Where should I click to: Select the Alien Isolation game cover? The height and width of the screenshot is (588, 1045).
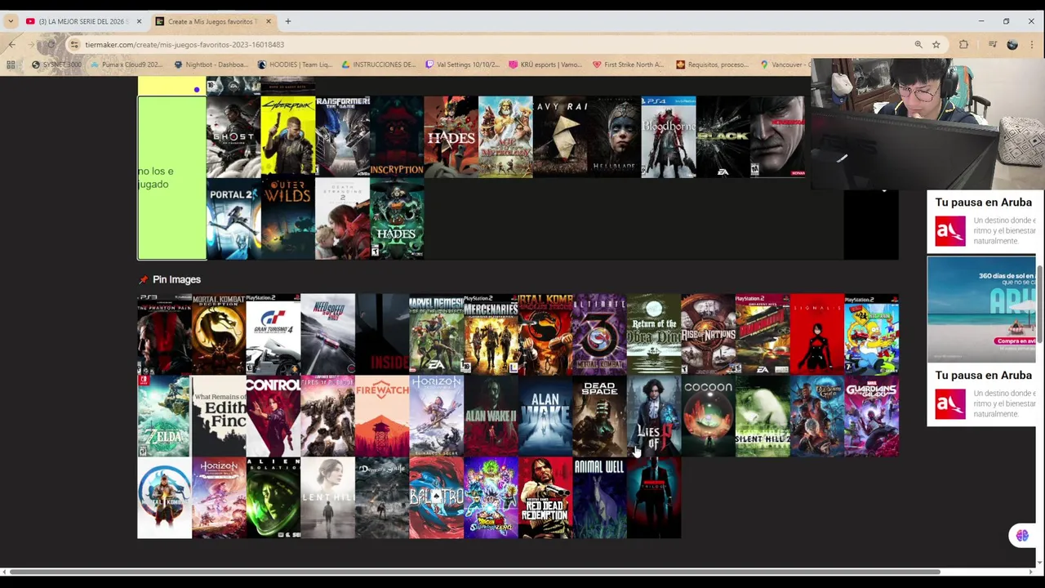pos(273,497)
